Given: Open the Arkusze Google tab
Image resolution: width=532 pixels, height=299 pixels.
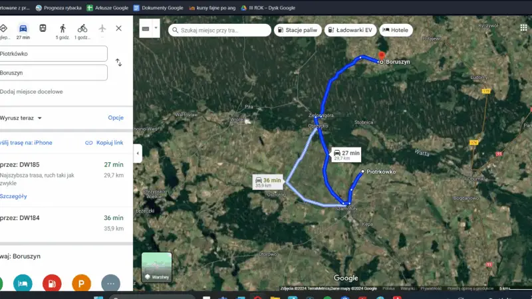Looking at the screenshot, I should tap(107, 8).
